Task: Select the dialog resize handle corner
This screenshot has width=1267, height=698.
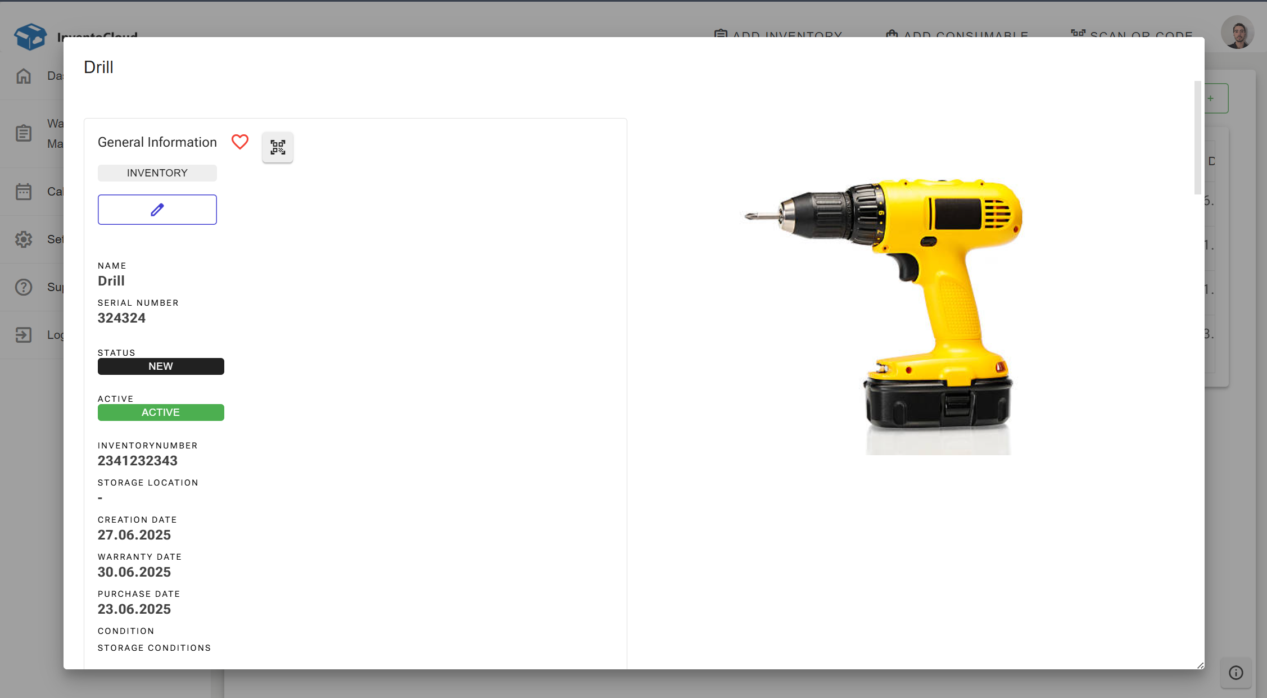Action: tap(1200, 665)
